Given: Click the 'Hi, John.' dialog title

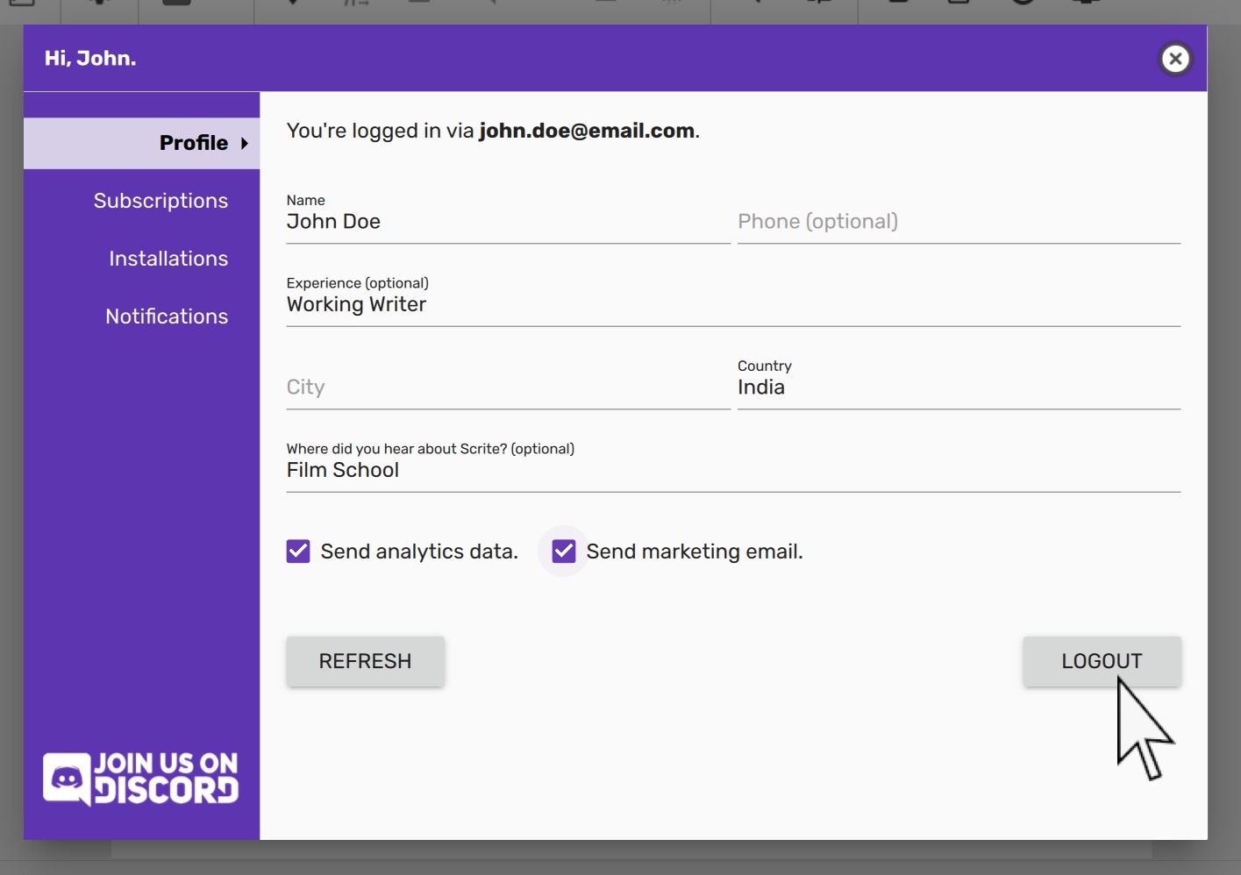Looking at the screenshot, I should click(90, 59).
